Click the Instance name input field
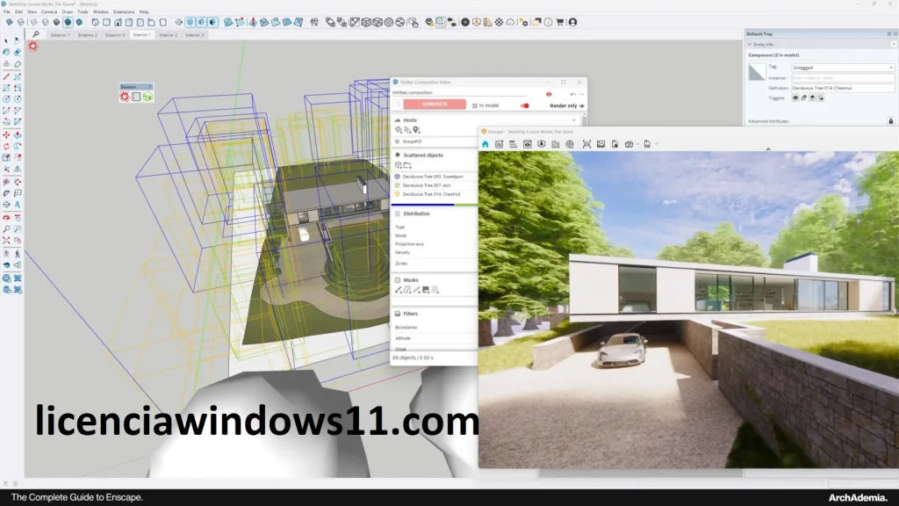 click(x=842, y=78)
